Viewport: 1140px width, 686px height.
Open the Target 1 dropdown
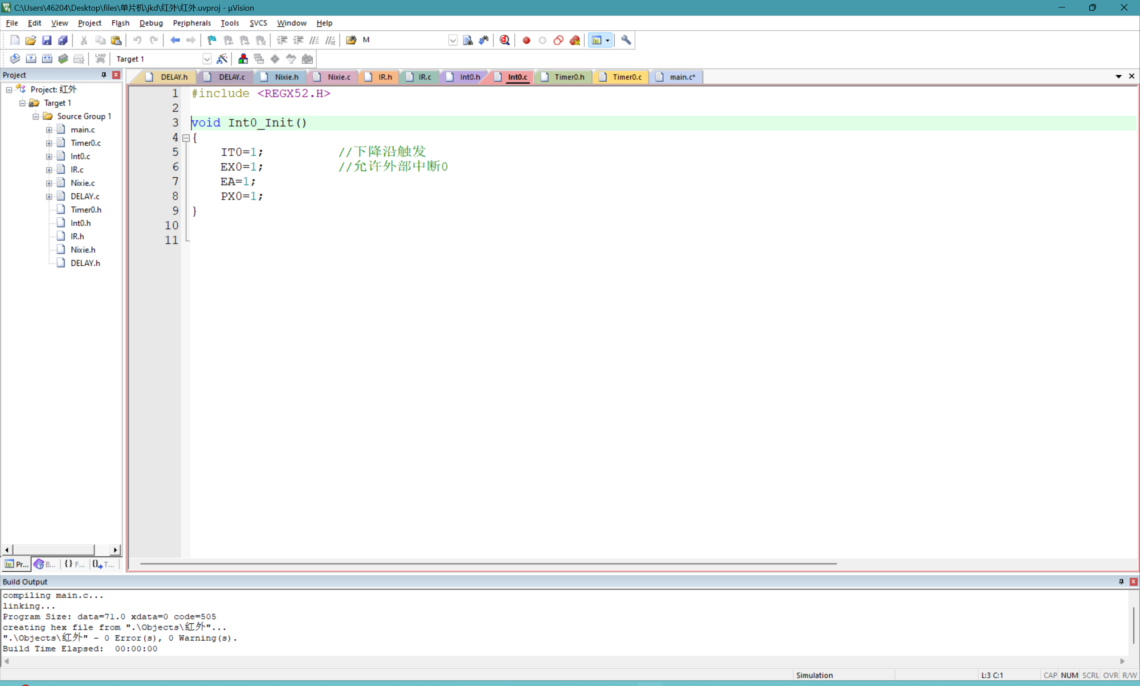[x=207, y=59]
